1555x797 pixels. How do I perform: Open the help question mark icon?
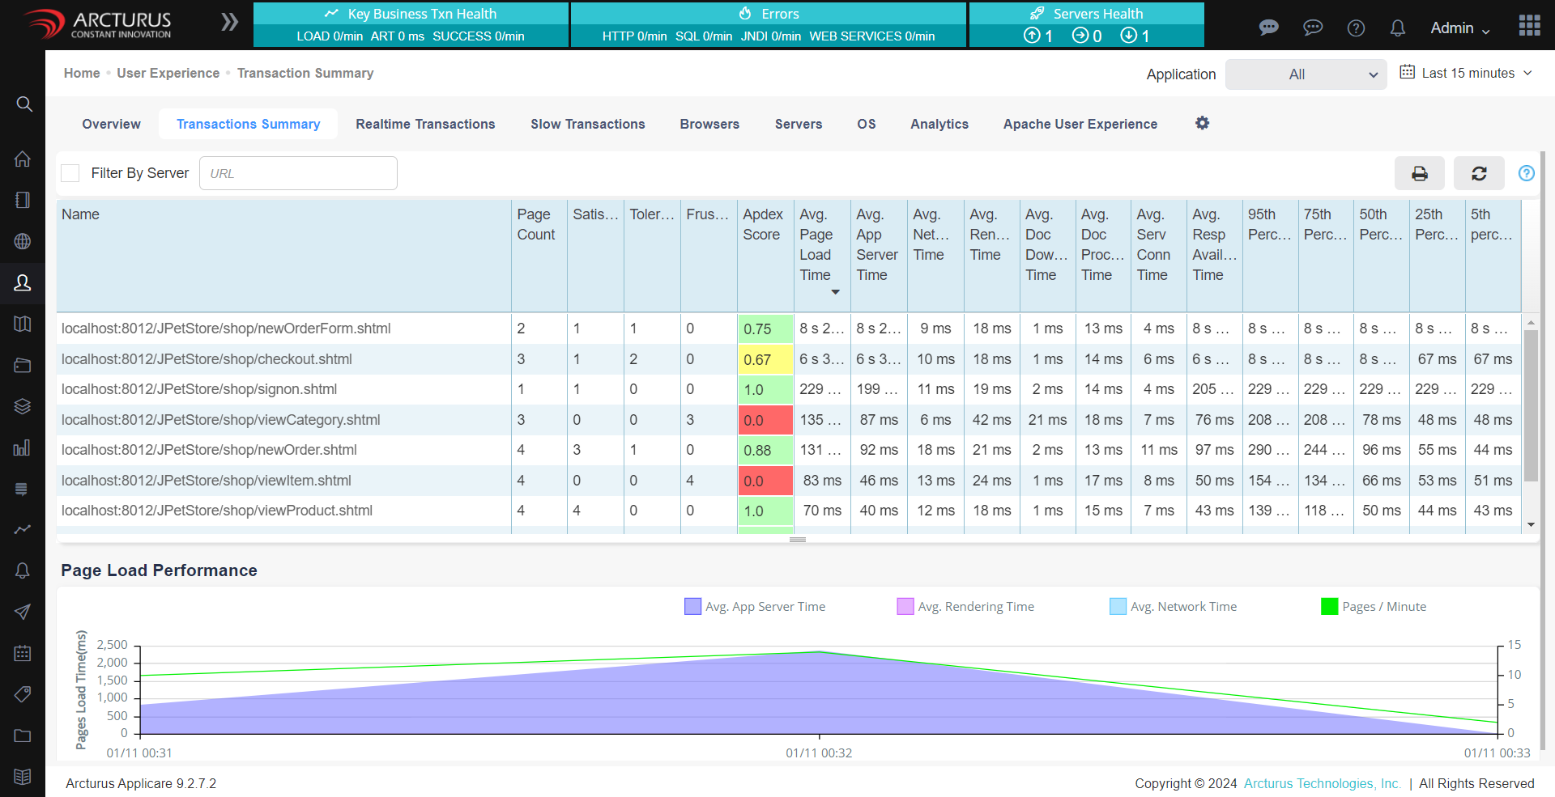pyautogui.click(x=1356, y=28)
